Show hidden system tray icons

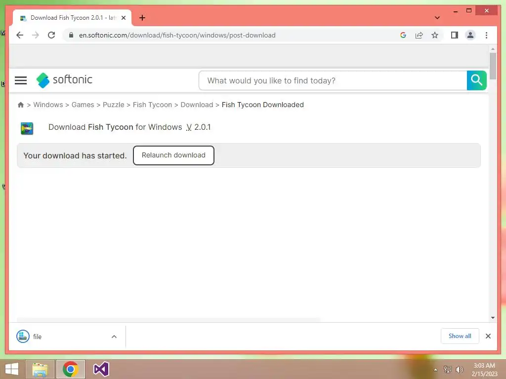pos(435,370)
